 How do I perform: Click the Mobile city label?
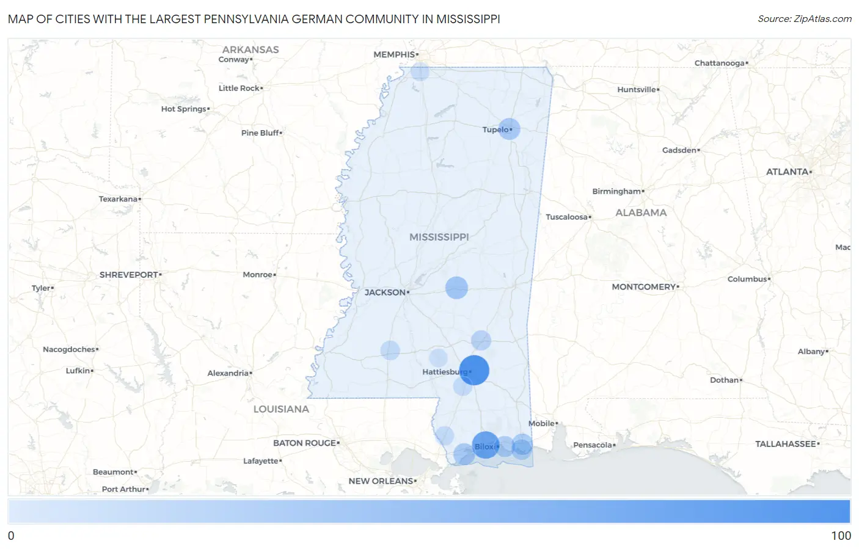click(541, 423)
